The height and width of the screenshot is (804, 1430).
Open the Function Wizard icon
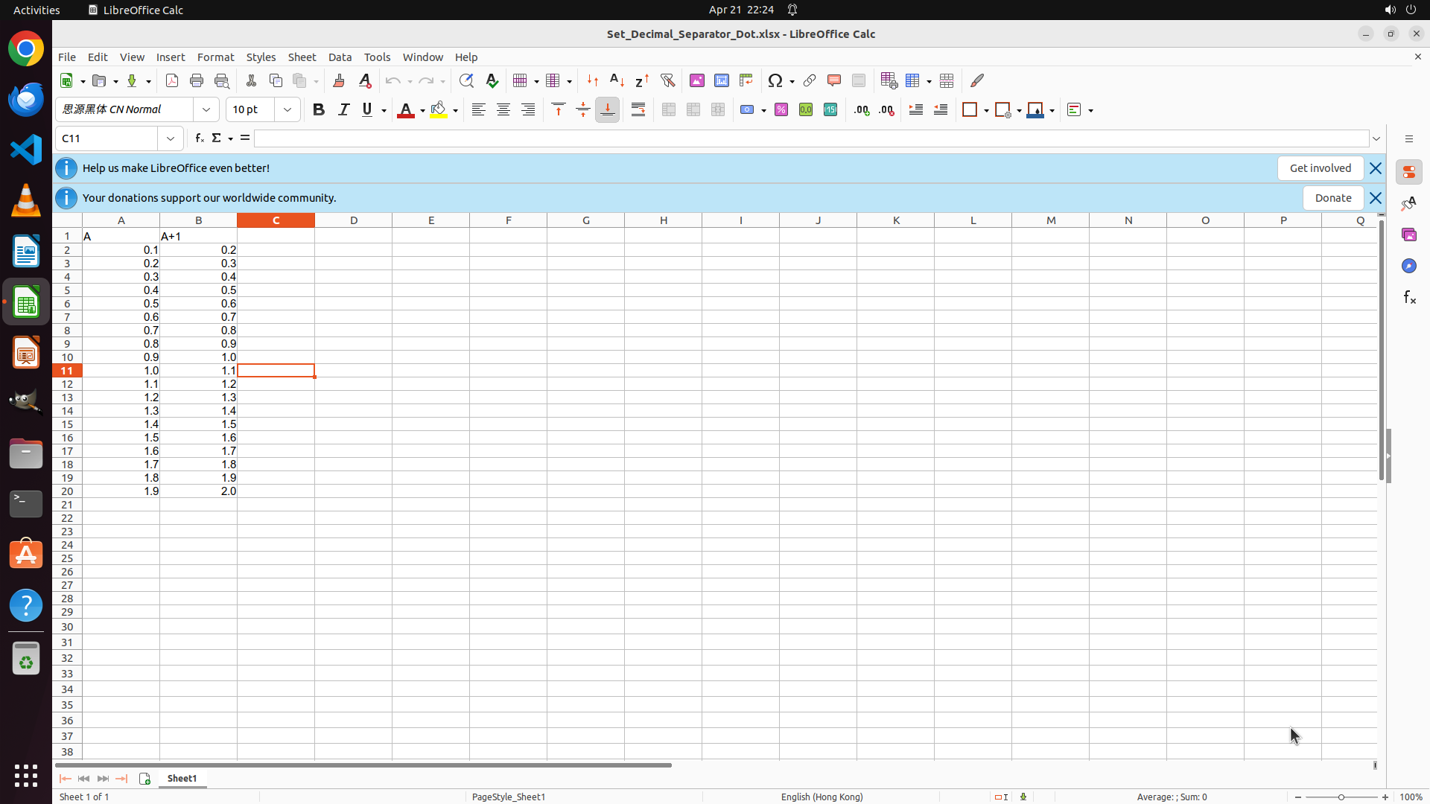199,138
